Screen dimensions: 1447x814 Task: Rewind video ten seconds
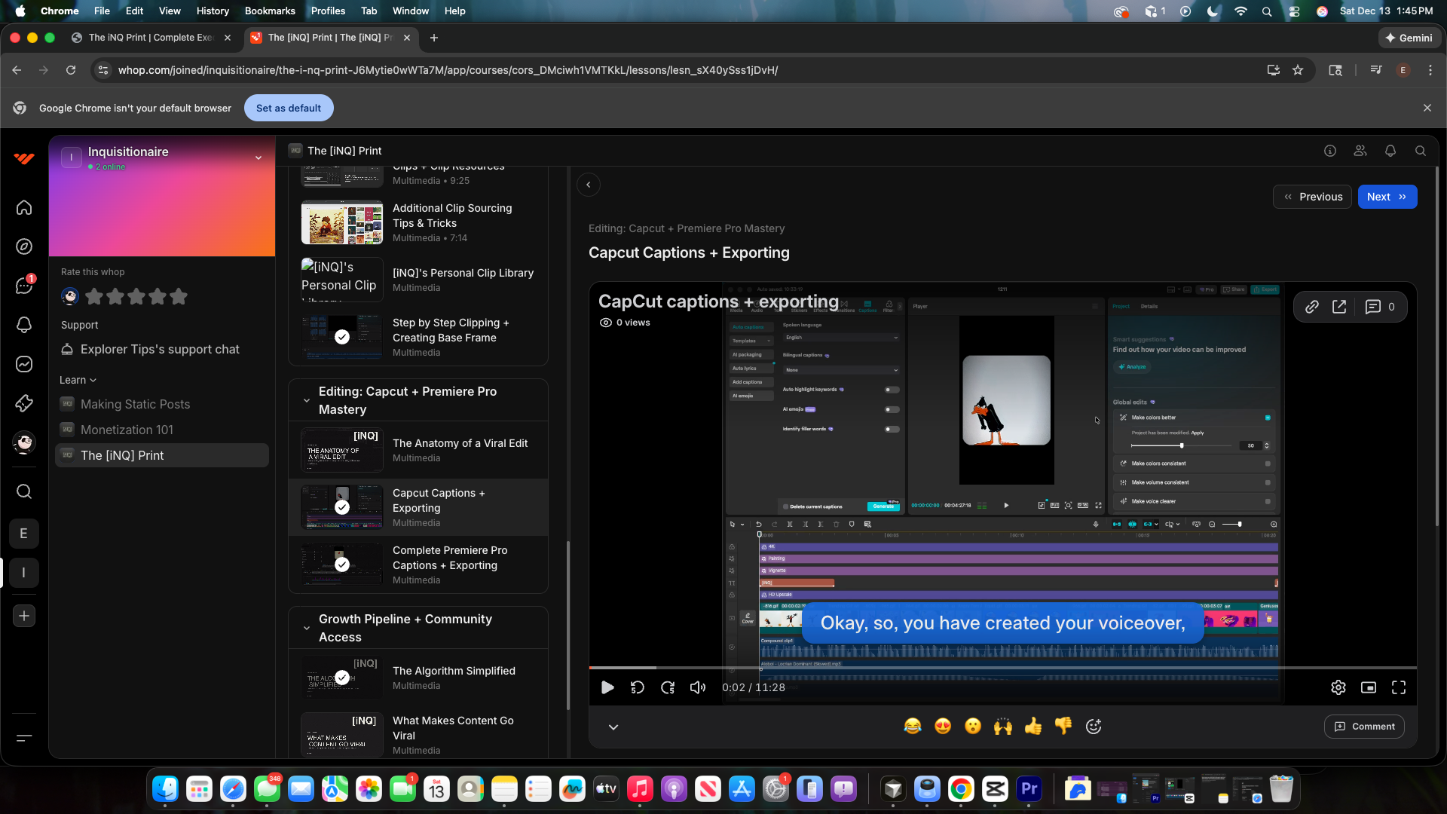[638, 687]
